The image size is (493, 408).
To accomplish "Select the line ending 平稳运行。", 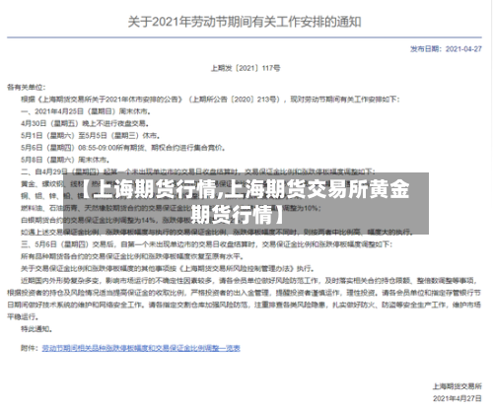I will pos(23,317).
